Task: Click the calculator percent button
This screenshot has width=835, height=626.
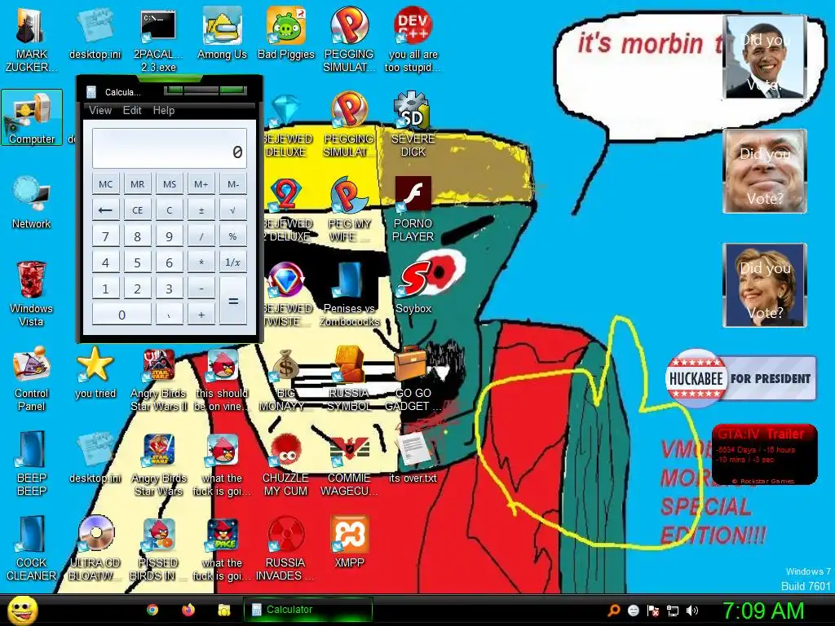Action: (x=233, y=236)
